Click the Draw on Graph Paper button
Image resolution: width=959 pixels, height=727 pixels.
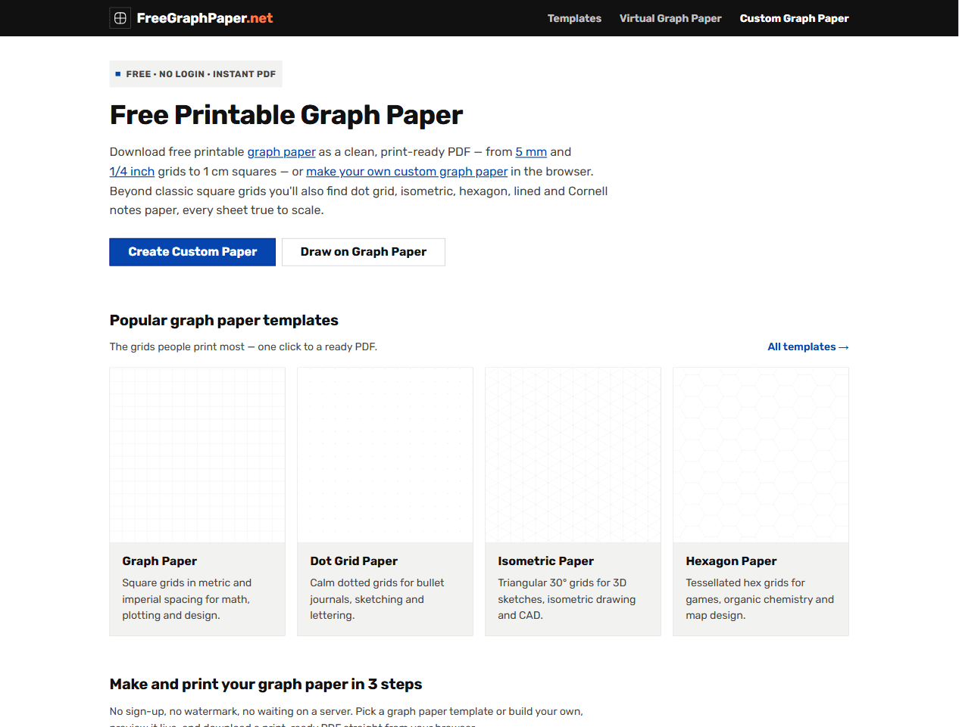click(364, 252)
